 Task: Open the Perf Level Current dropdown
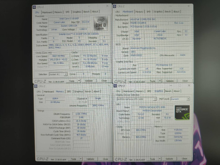point(180,99)
